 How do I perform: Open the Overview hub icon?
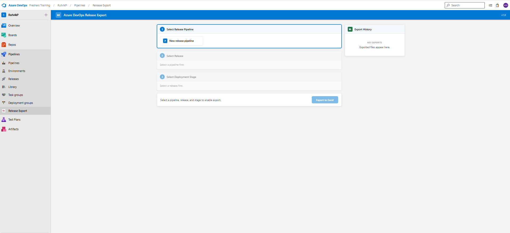coord(4,26)
